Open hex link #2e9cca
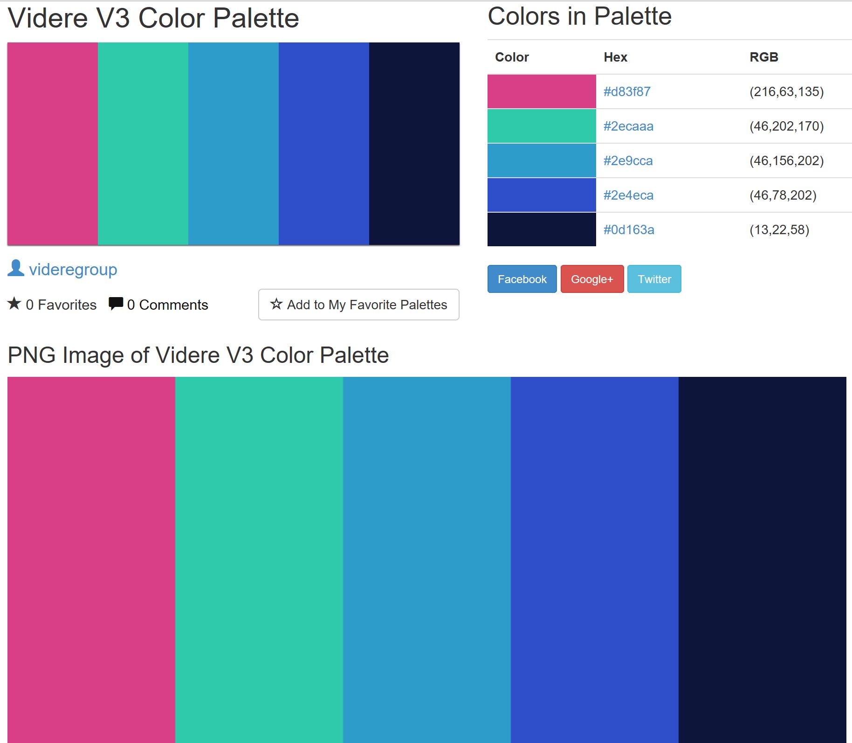The height and width of the screenshot is (743, 852). tap(628, 160)
